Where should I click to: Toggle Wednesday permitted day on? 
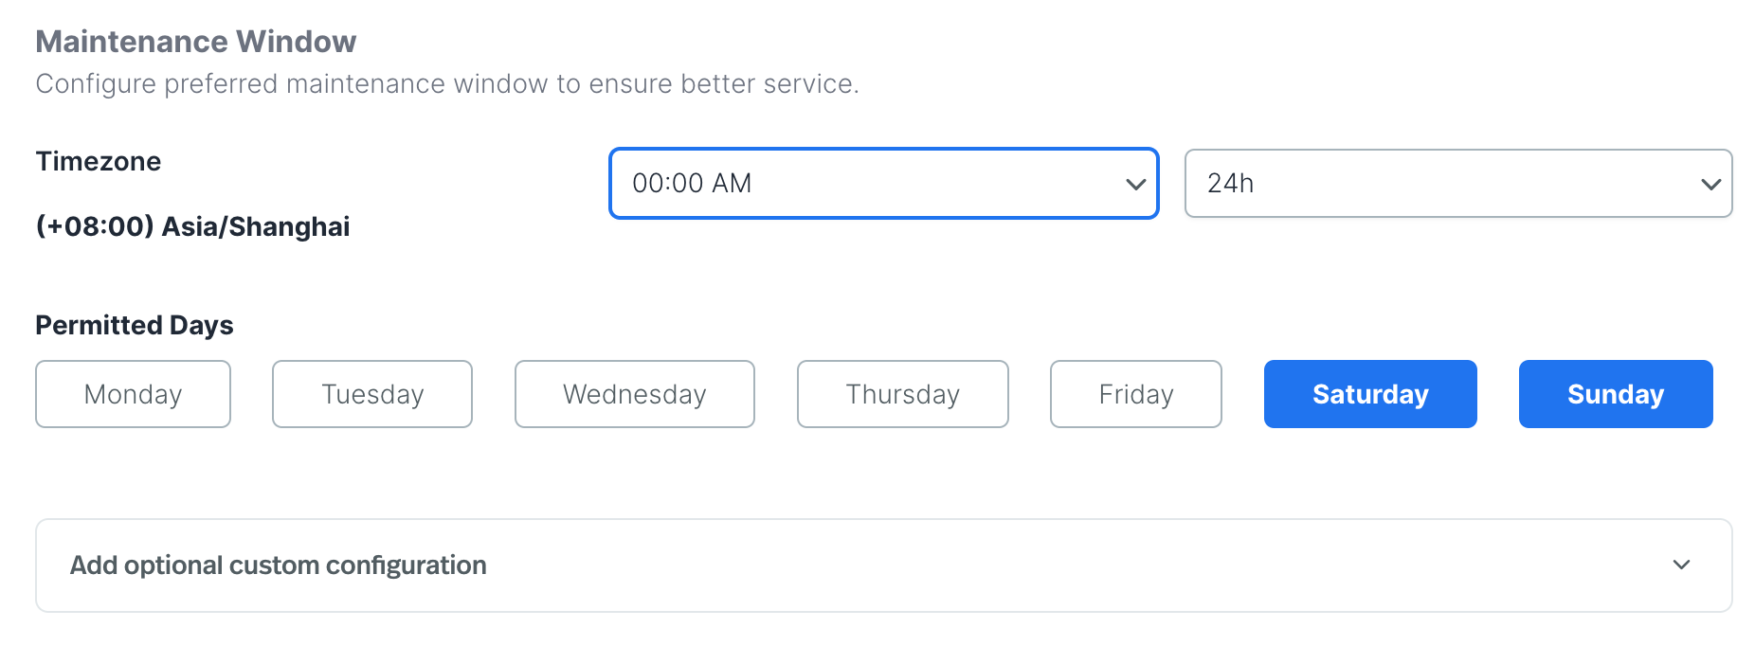pos(634,394)
